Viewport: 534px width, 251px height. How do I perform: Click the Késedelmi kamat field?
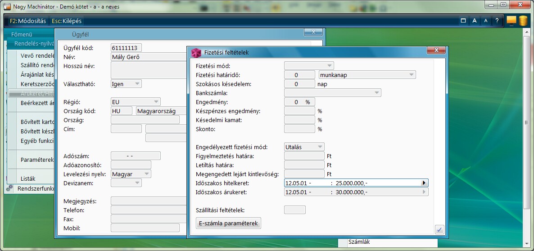300,120
